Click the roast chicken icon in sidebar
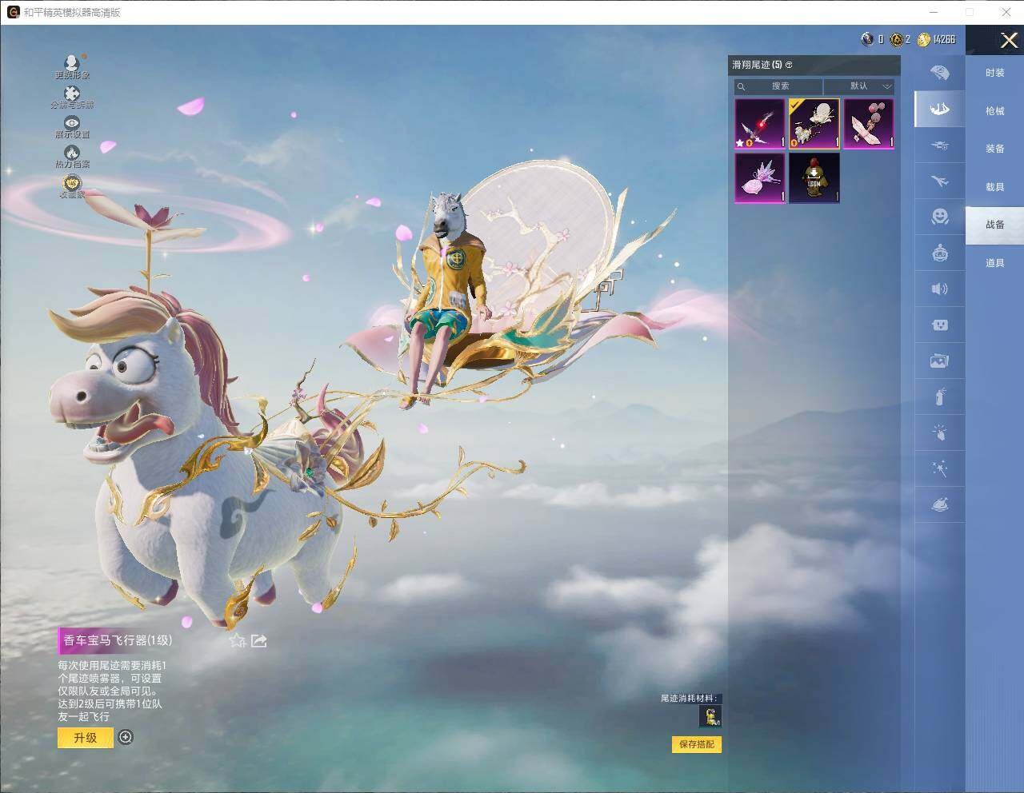 pyautogui.click(x=939, y=504)
